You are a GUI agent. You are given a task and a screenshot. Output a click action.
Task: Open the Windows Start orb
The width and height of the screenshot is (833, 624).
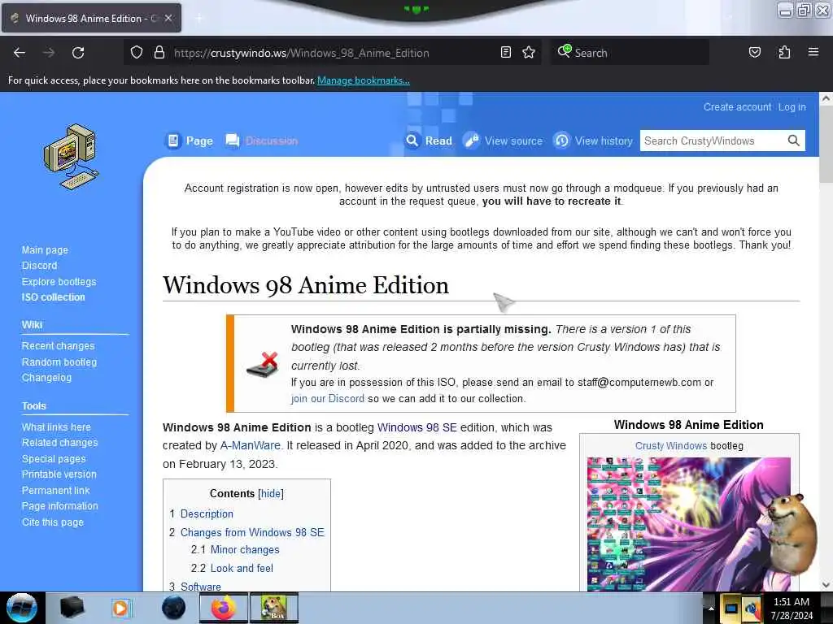point(21,608)
